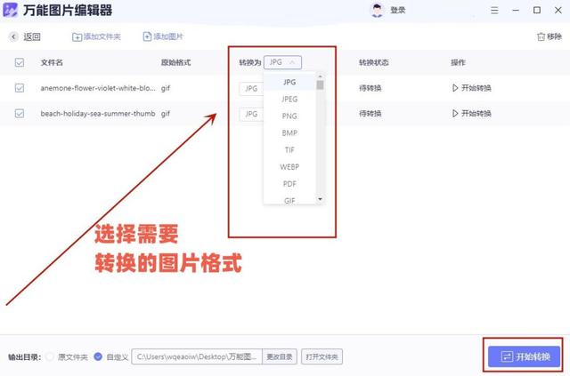Screen dimensions: 570x376
Task: Choose WEBP from the format list
Action: pos(289,167)
